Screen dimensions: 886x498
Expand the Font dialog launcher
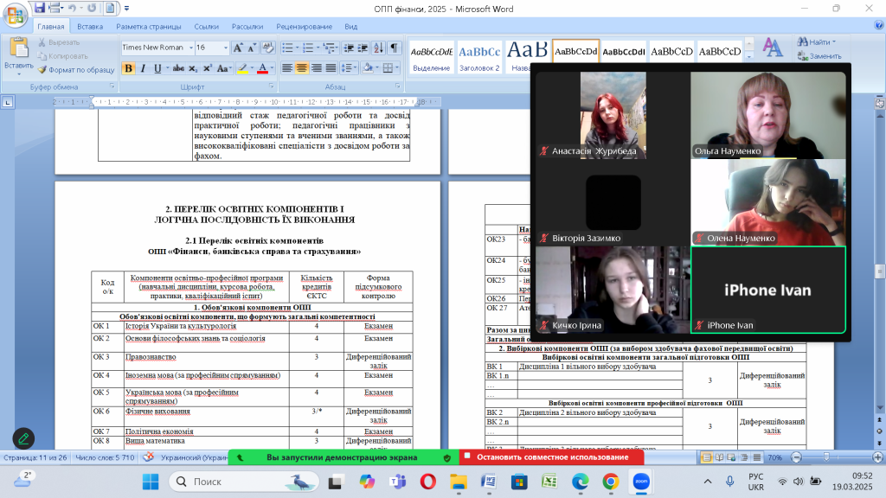tap(271, 86)
